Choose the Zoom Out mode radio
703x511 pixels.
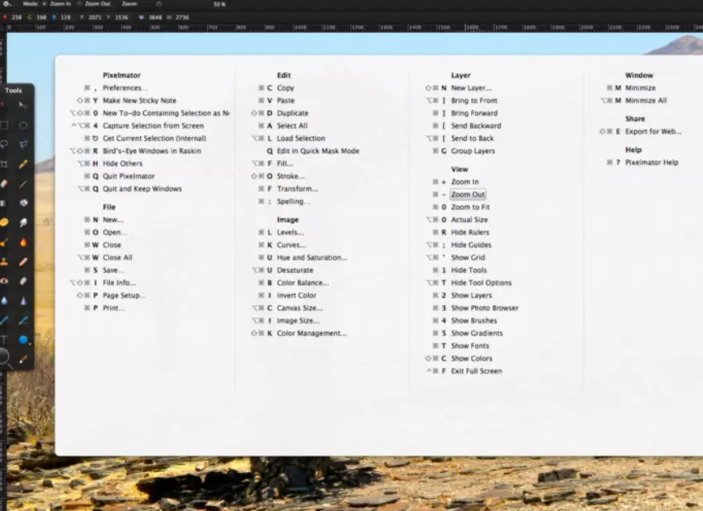tap(79, 3)
